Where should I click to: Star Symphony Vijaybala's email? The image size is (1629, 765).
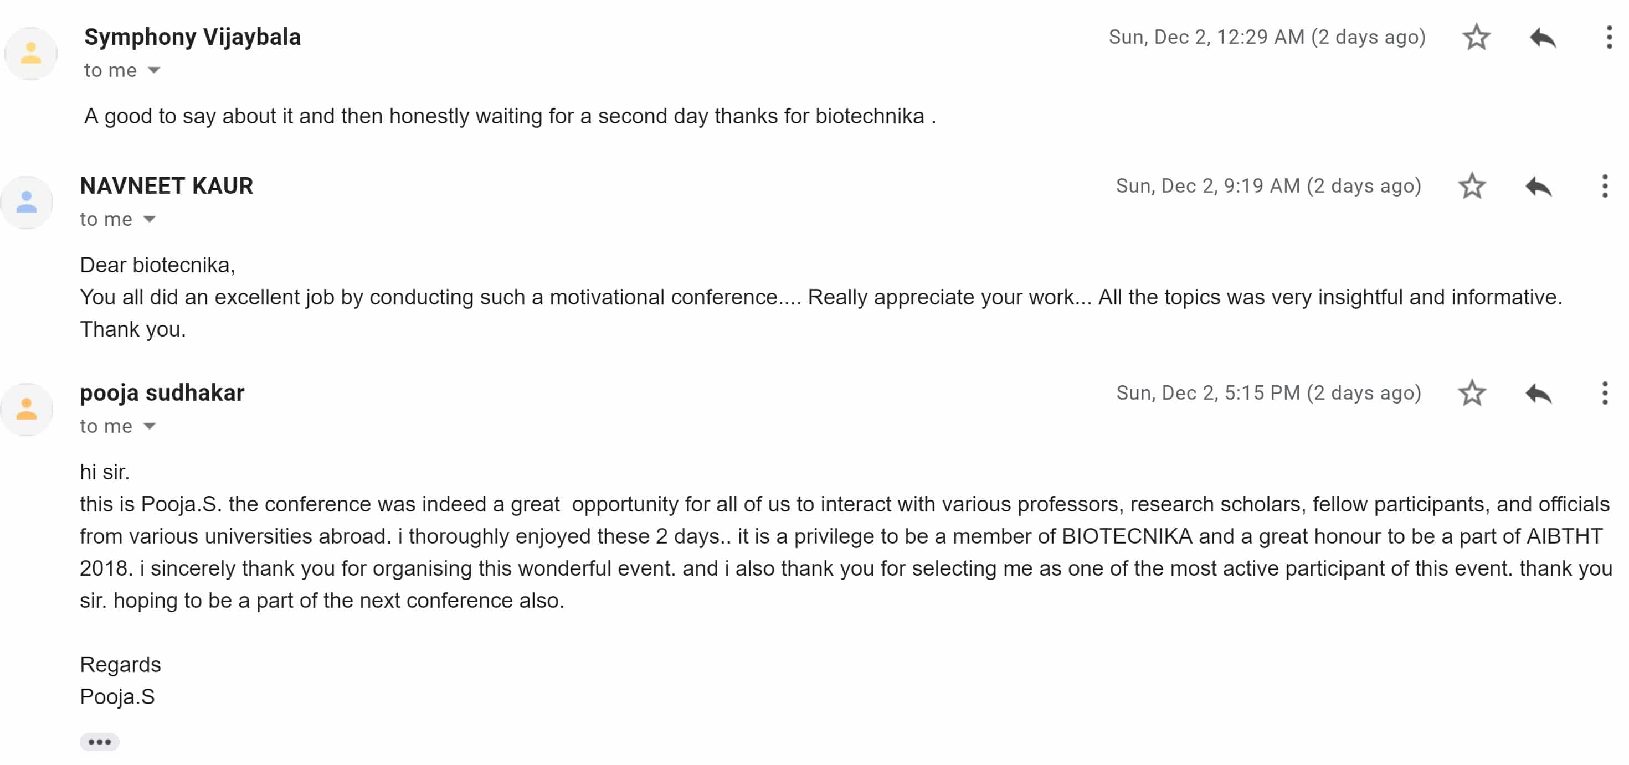(1476, 37)
